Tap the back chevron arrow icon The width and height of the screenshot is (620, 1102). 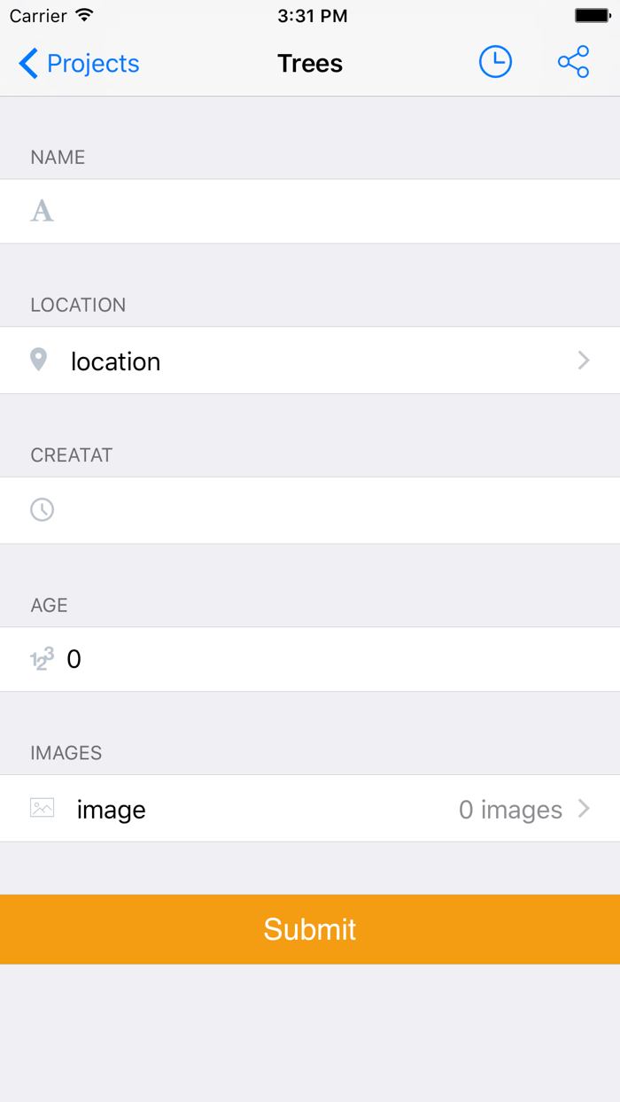coord(28,64)
